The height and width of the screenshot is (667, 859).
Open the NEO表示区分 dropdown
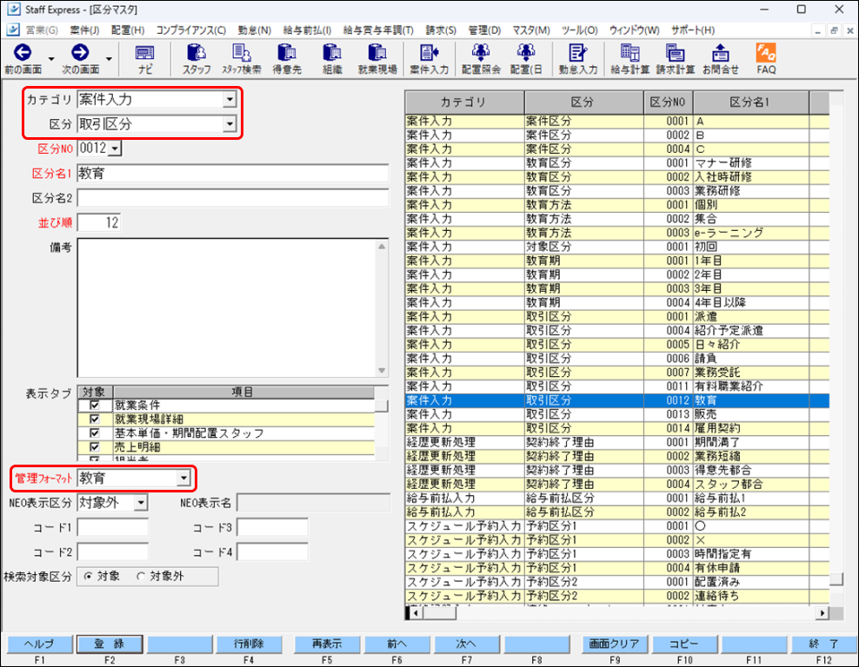coord(141,502)
